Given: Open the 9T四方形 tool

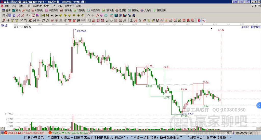Looking at the screenshot, I should coord(94,10).
